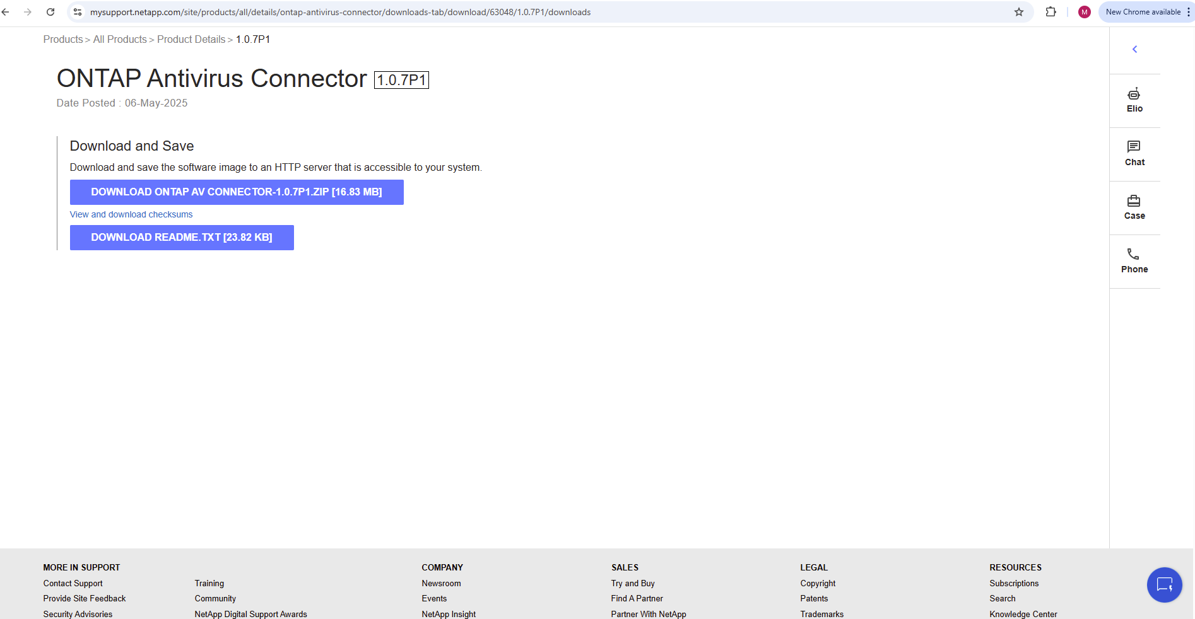Download ONTAP AV Connector 1.0.7P1 ZIP
The height and width of the screenshot is (619, 1195).
(237, 192)
